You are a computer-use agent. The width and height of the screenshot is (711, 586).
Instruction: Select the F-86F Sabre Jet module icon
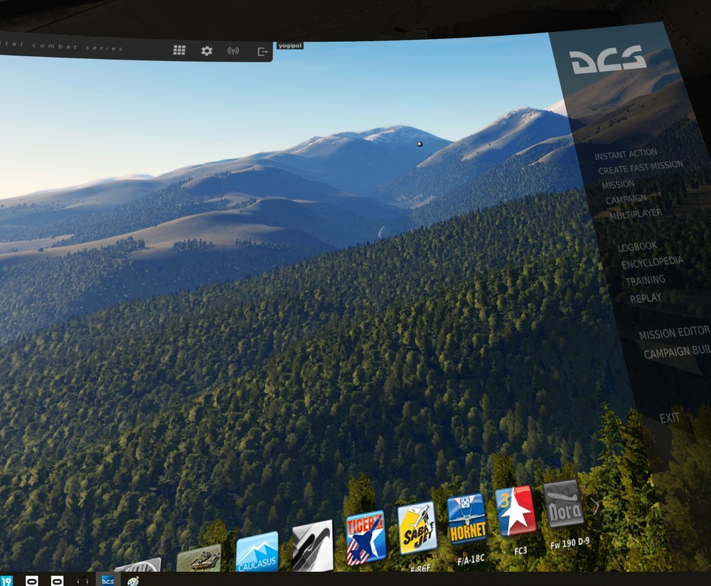[417, 528]
